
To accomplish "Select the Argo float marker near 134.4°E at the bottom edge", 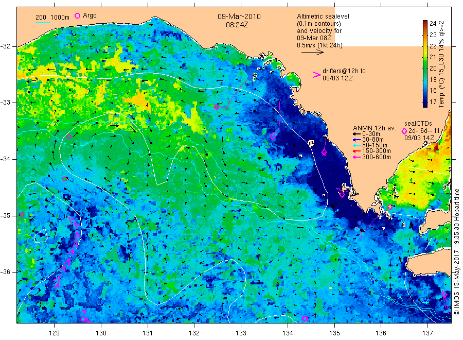I will pos(305,318).
